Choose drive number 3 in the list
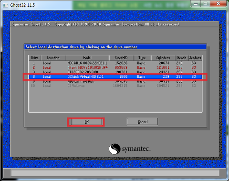229x181 pixels. 34,72
